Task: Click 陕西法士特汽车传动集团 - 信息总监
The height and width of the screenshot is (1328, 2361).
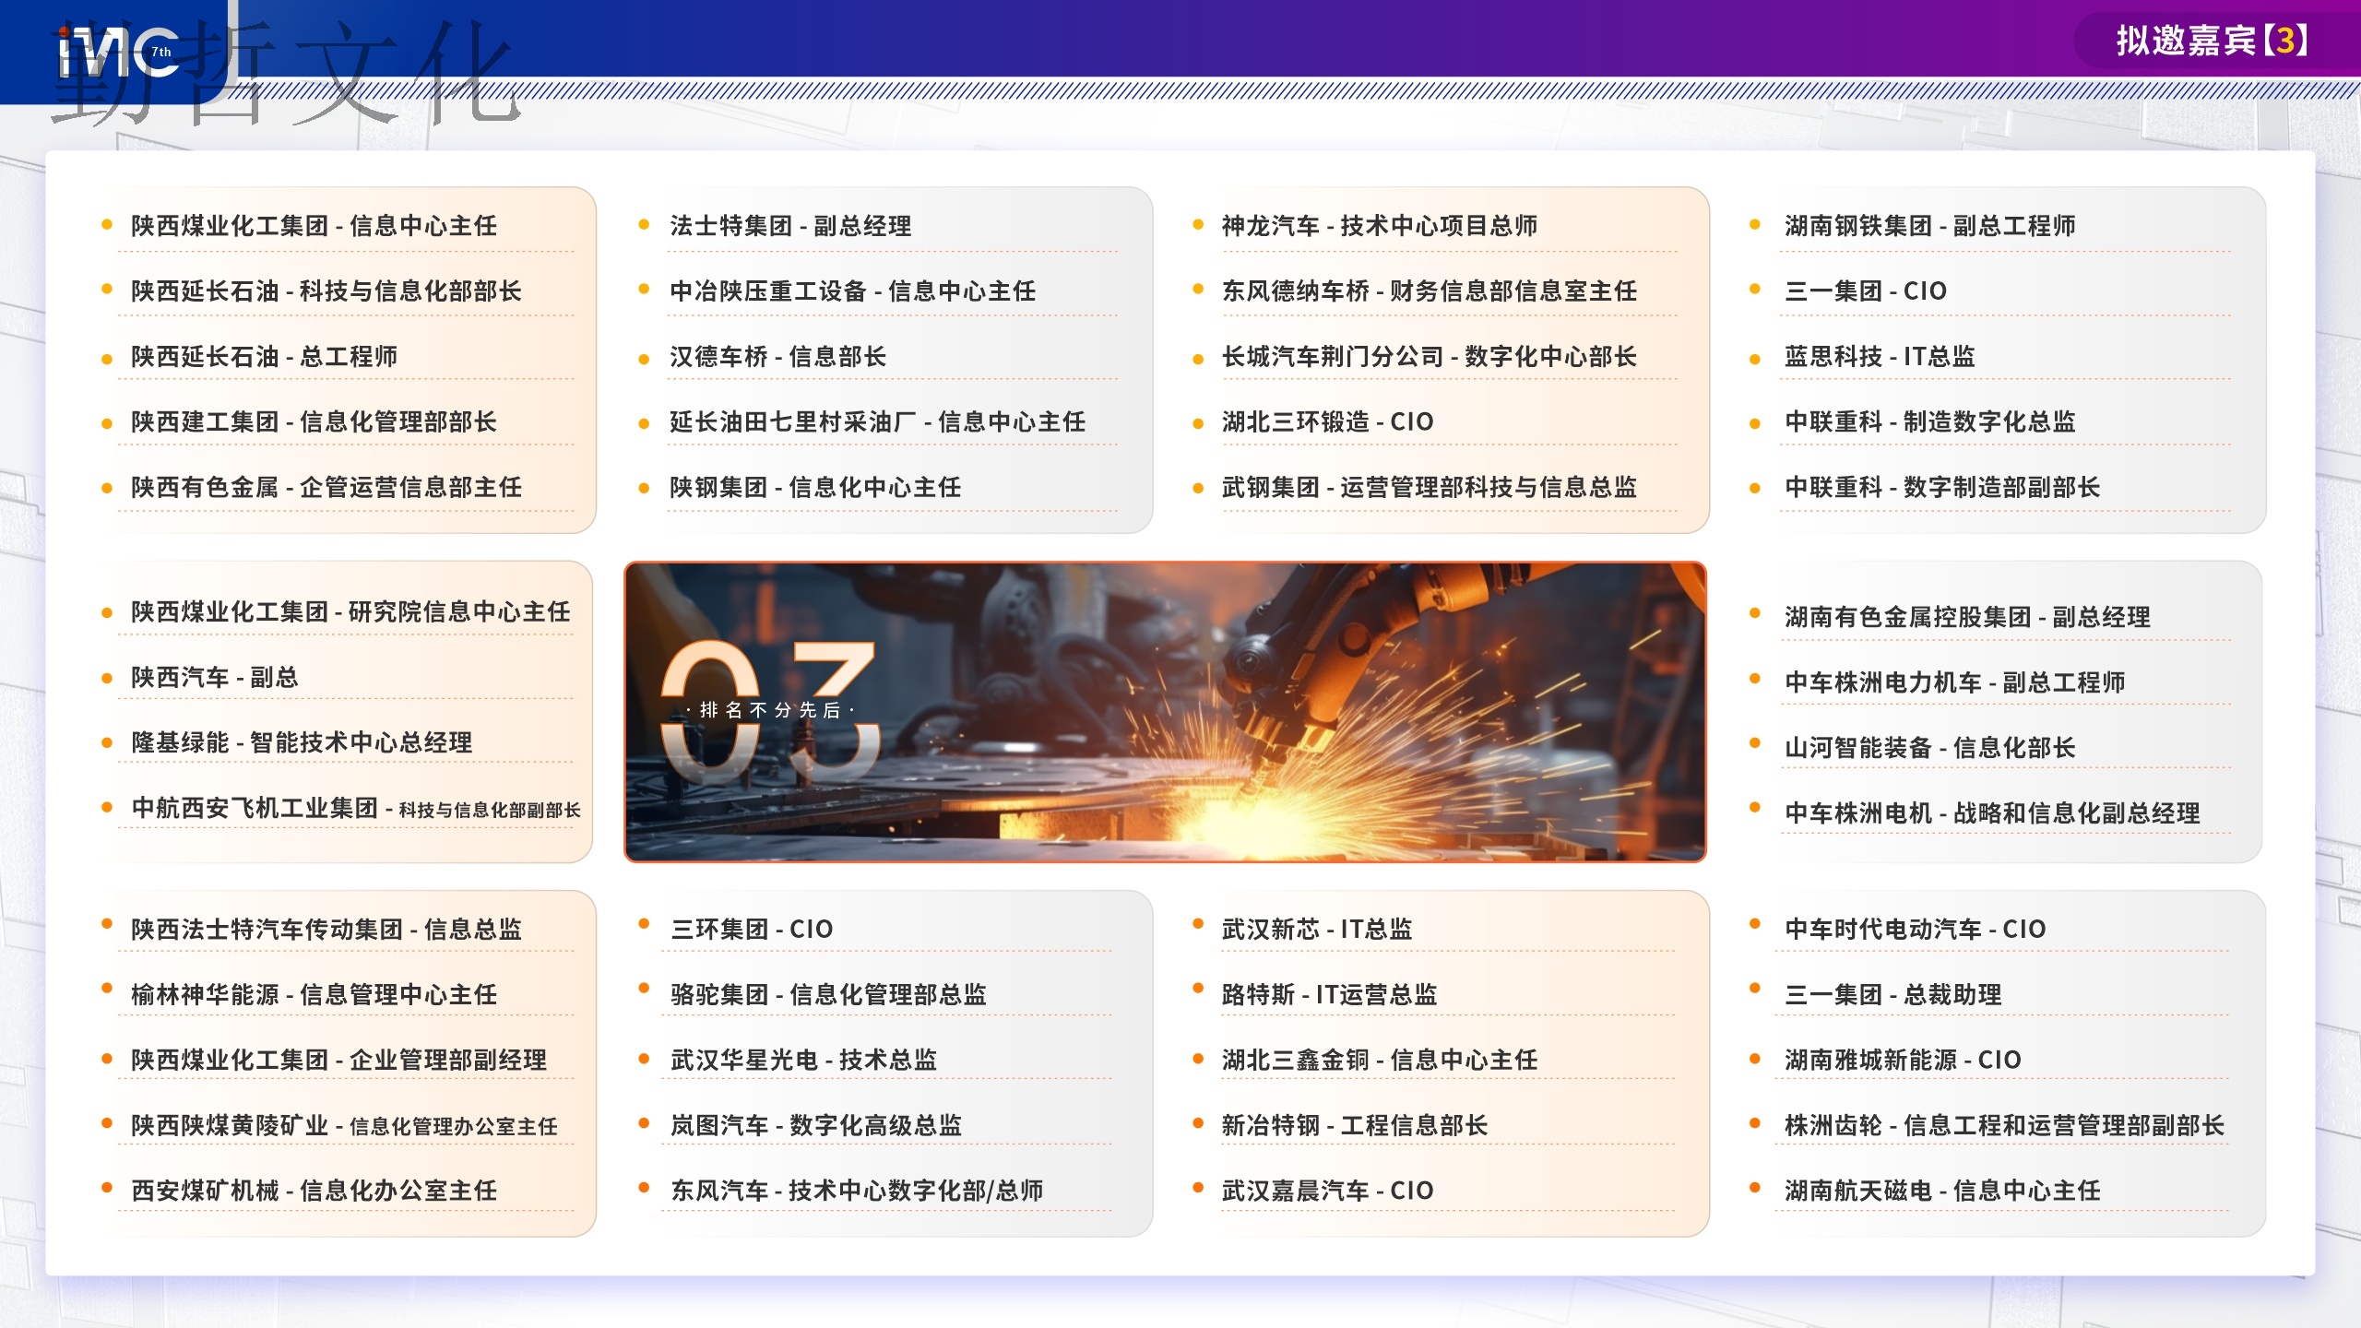Action: click(x=326, y=930)
